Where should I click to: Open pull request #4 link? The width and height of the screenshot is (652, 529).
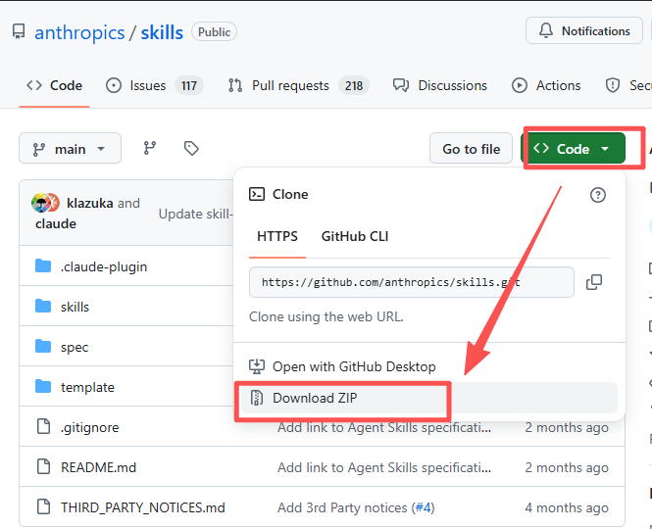coord(423,507)
